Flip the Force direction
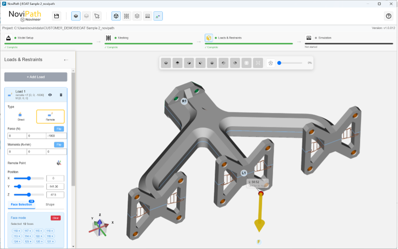The image size is (398, 249). point(59,129)
